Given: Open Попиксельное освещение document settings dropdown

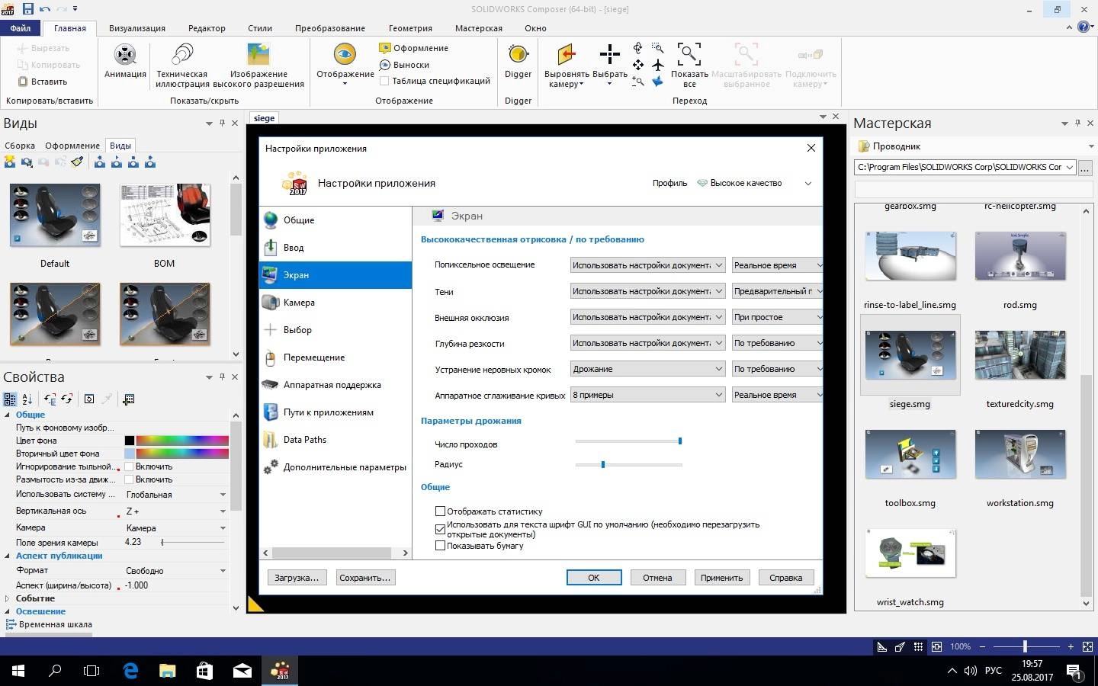Looking at the screenshot, I should [x=647, y=265].
